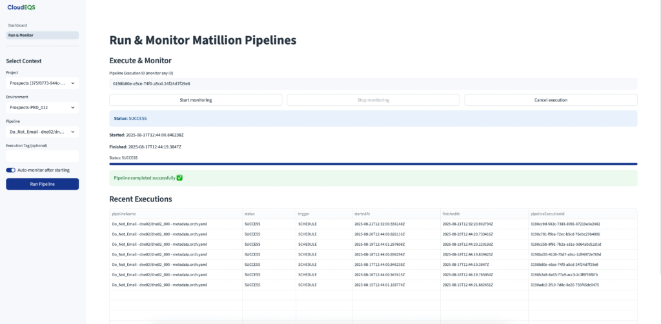This screenshot has height=324, width=661.
Task: Open the Environment dropdown Prospects-PRD_012
Action: 42,107
